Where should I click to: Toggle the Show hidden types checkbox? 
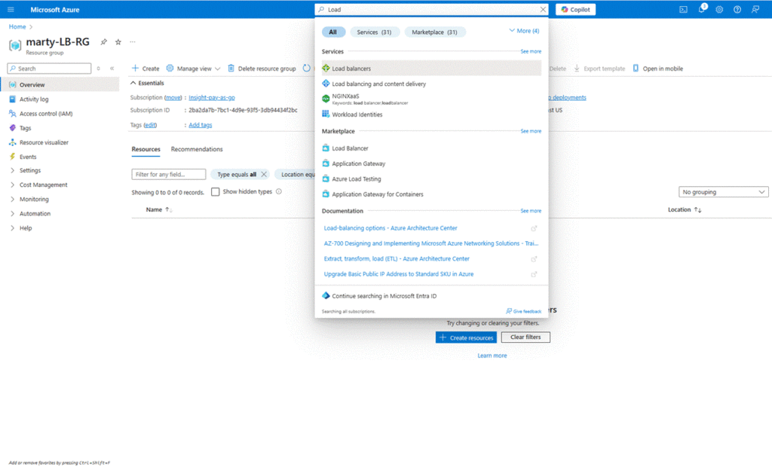(216, 192)
